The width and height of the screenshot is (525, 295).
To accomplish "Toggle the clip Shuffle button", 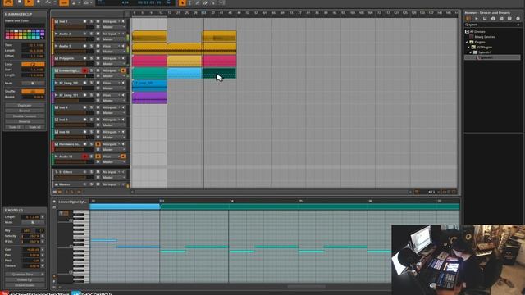I will pos(33,91).
